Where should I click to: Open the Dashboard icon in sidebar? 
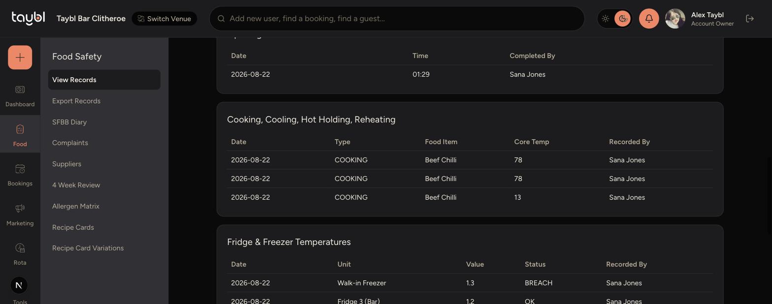point(20,90)
